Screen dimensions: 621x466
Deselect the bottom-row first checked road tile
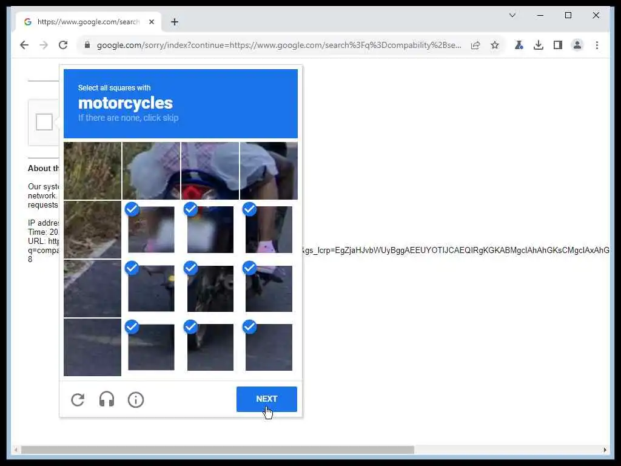151,347
